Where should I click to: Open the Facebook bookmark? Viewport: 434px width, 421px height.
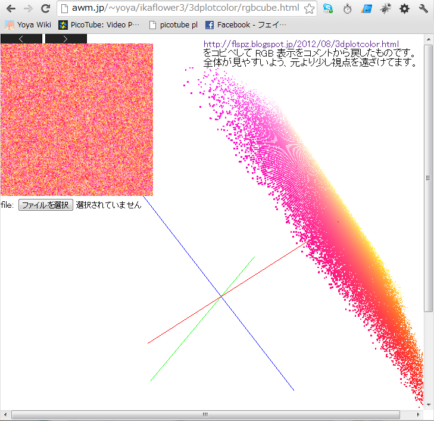click(245, 25)
